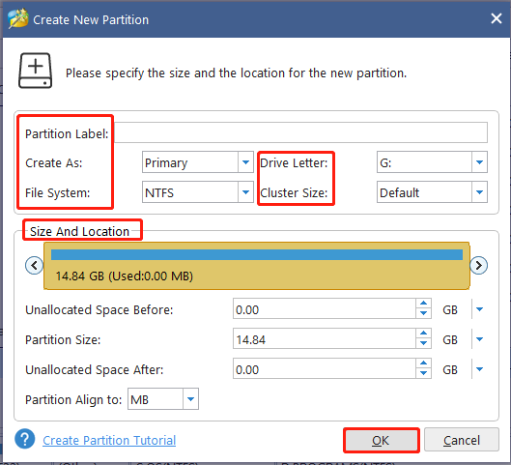Click the Partition Label text field
Image resolution: width=511 pixels, height=465 pixels.
(x=300, y=132)
